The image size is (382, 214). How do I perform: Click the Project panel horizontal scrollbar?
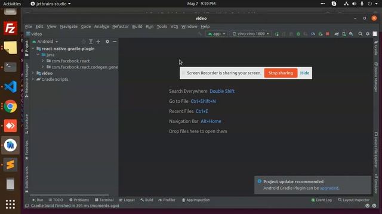(x=69, y=195)
